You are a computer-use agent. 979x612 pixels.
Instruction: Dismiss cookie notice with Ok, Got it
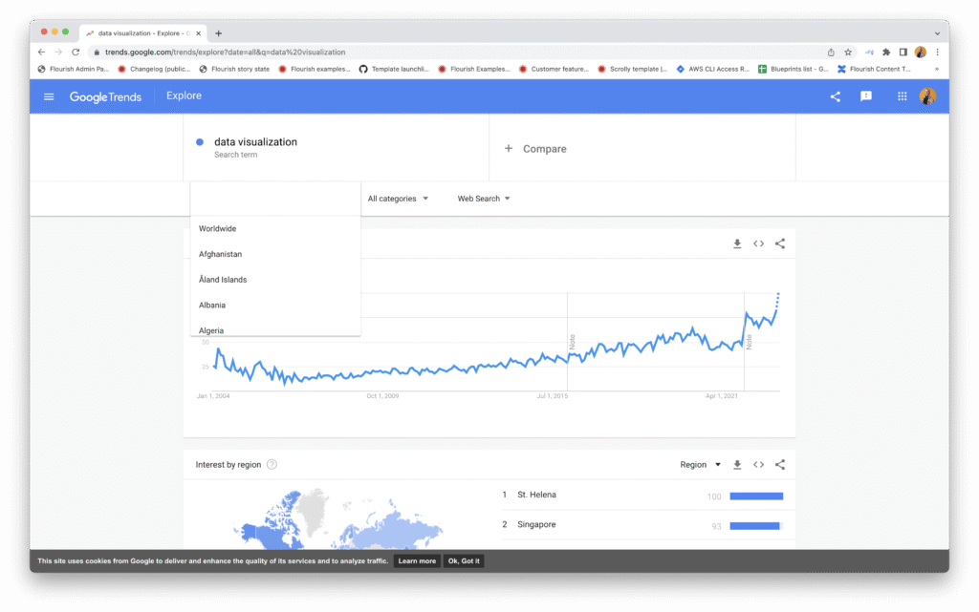click(463, 560)
